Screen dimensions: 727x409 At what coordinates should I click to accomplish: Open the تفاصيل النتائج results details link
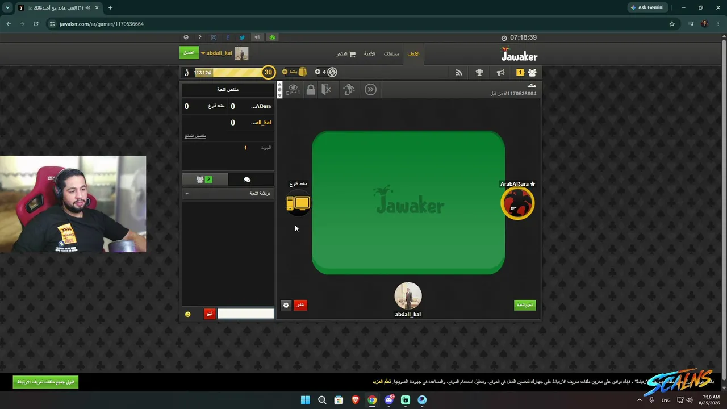[195, 136]
